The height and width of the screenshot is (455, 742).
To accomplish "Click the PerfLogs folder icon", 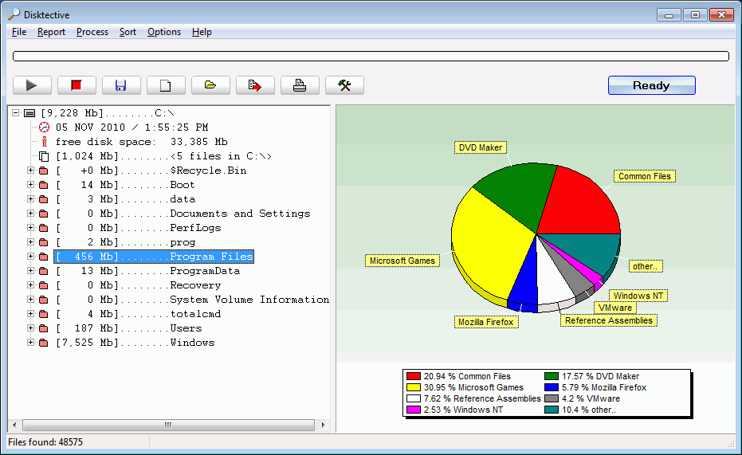I will point(44,228).
